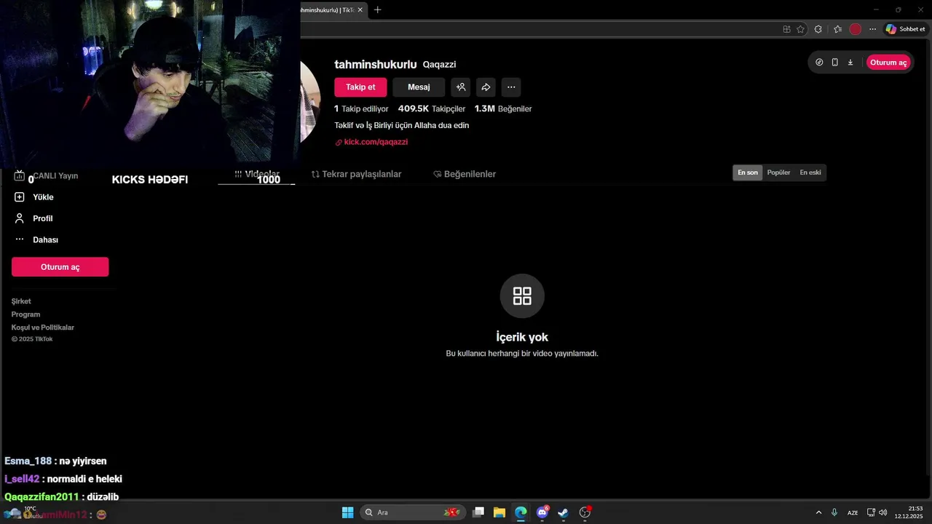Click the Copilot Sohbet et button
The image size is (932, 524).
tap(905, 29)
